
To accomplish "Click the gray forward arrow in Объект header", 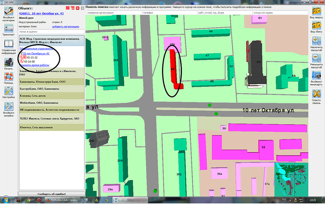I will (x=82, y=8).
